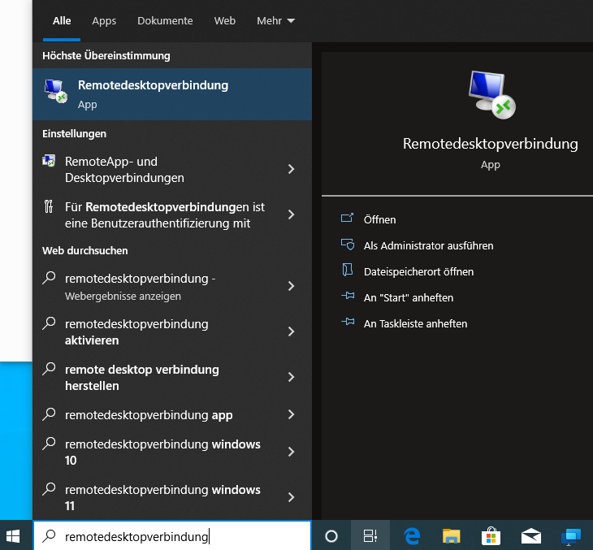593x550 pixels.
Task: Click Öffnen to launch the app
Action: pos(379,219)
